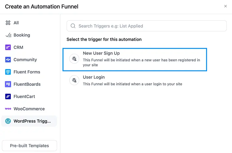Viewport: 232px width, 153px height.
Task: Choose the User Login trigger title
Action: pyautogui.click(x=94, y=77)
